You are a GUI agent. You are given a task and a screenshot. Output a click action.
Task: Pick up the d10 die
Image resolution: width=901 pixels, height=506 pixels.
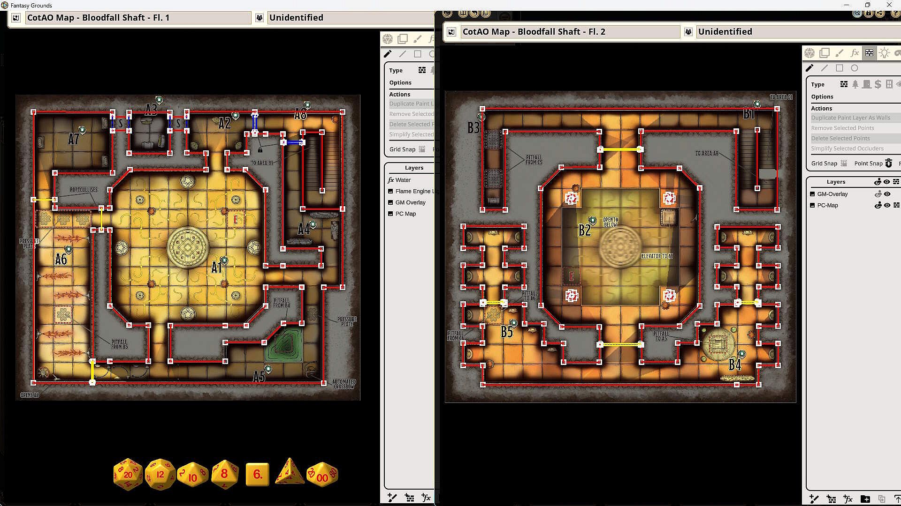click(192, 475)
